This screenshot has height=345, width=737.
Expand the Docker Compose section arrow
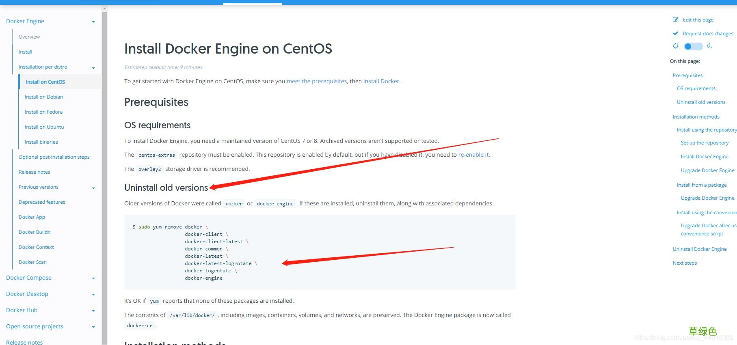[93, 278]
